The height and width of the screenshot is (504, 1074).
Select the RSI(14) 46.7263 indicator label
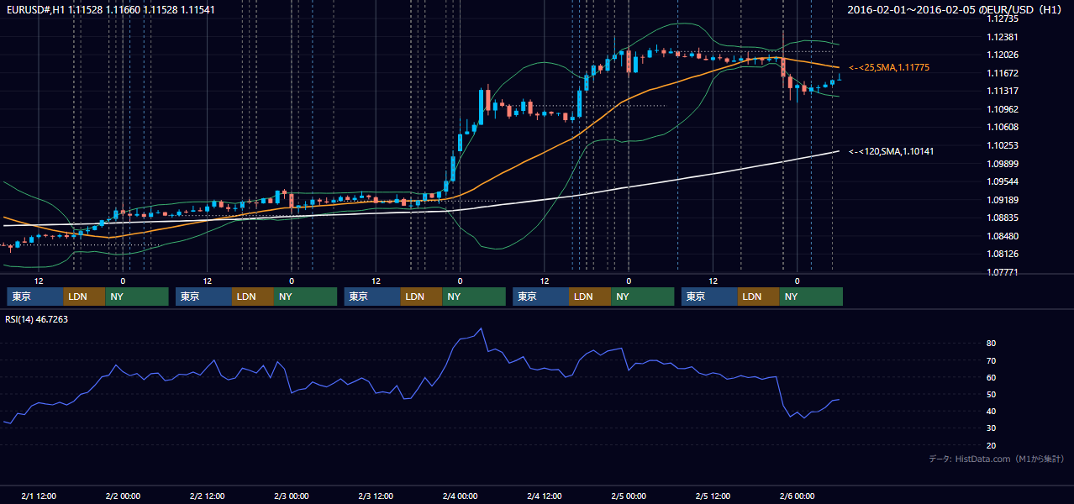(37, 319)
